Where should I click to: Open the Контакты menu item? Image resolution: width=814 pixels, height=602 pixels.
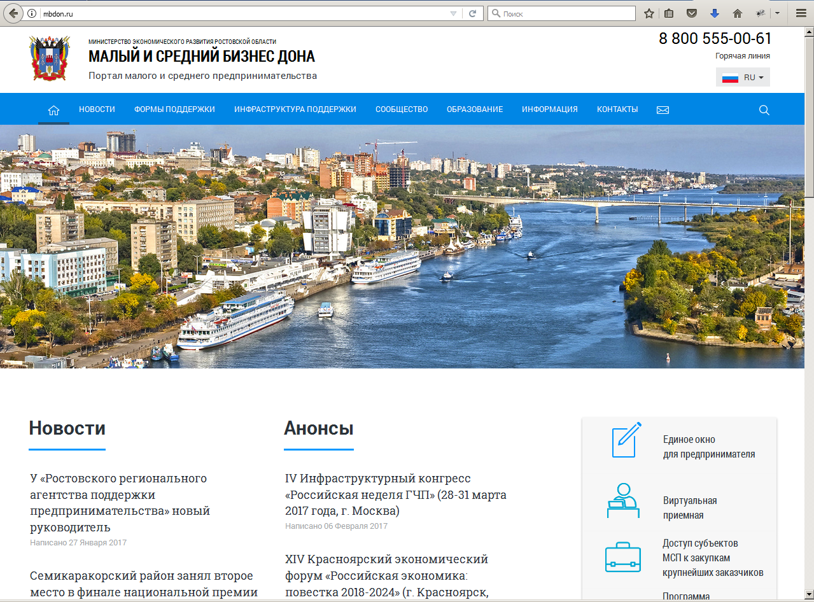[x=617, y=109]
